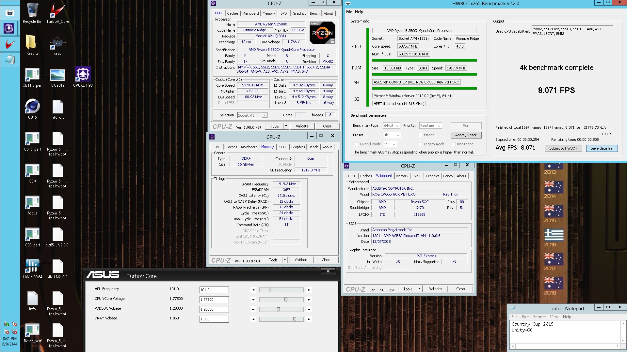Image resolution: width=627 pixels, height=352 pixels.
Task: Adjust the APU Frequency slider
Action: 270,290
